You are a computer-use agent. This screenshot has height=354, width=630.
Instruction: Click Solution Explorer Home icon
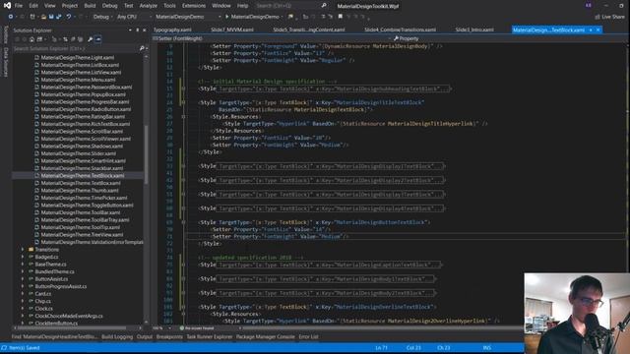pos(31,39)
